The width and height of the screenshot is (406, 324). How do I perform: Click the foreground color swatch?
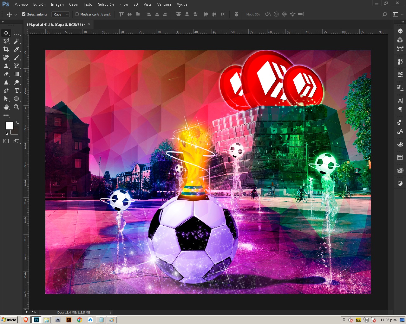(x=9, y=125)
